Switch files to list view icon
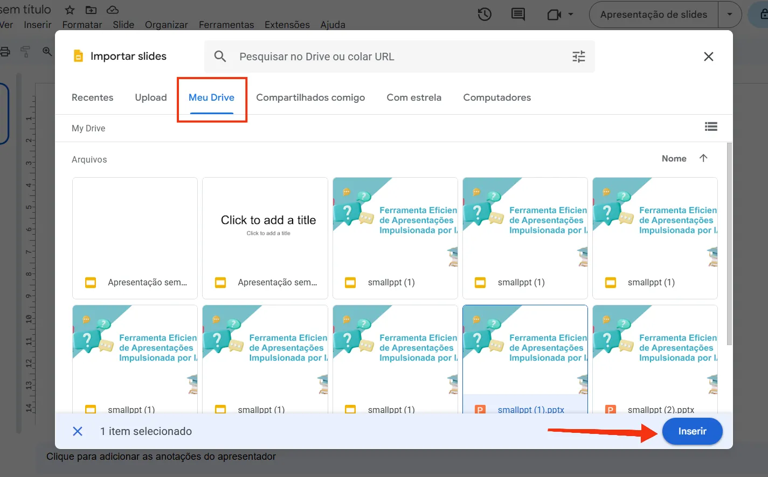Screen dimensions: 768x477 711,127
